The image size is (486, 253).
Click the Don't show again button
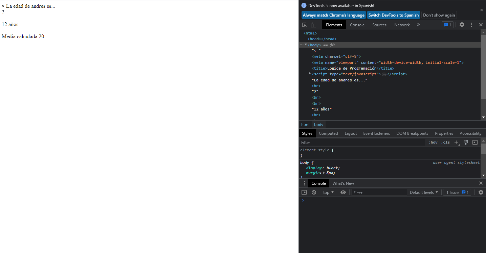coord(439,15)
